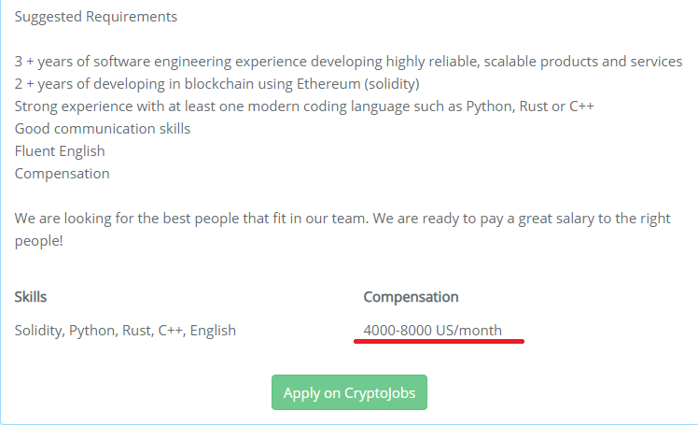Image resolution: width=698 pixels, height=425 pixels.
Task: Click English in the skills list
Action: point(213,331)
